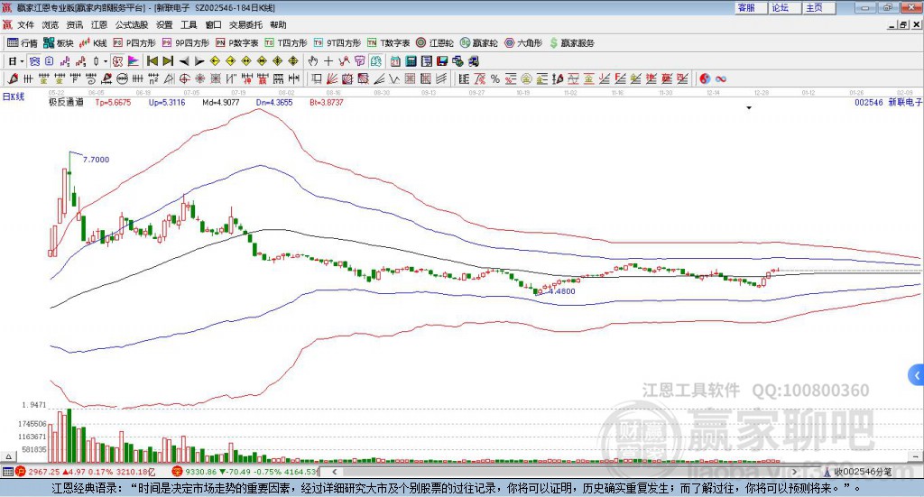Viewport: 924px width, 497px height.
Task: Expand the candlestick style dropdown arrow
Action: coord(106,61)
